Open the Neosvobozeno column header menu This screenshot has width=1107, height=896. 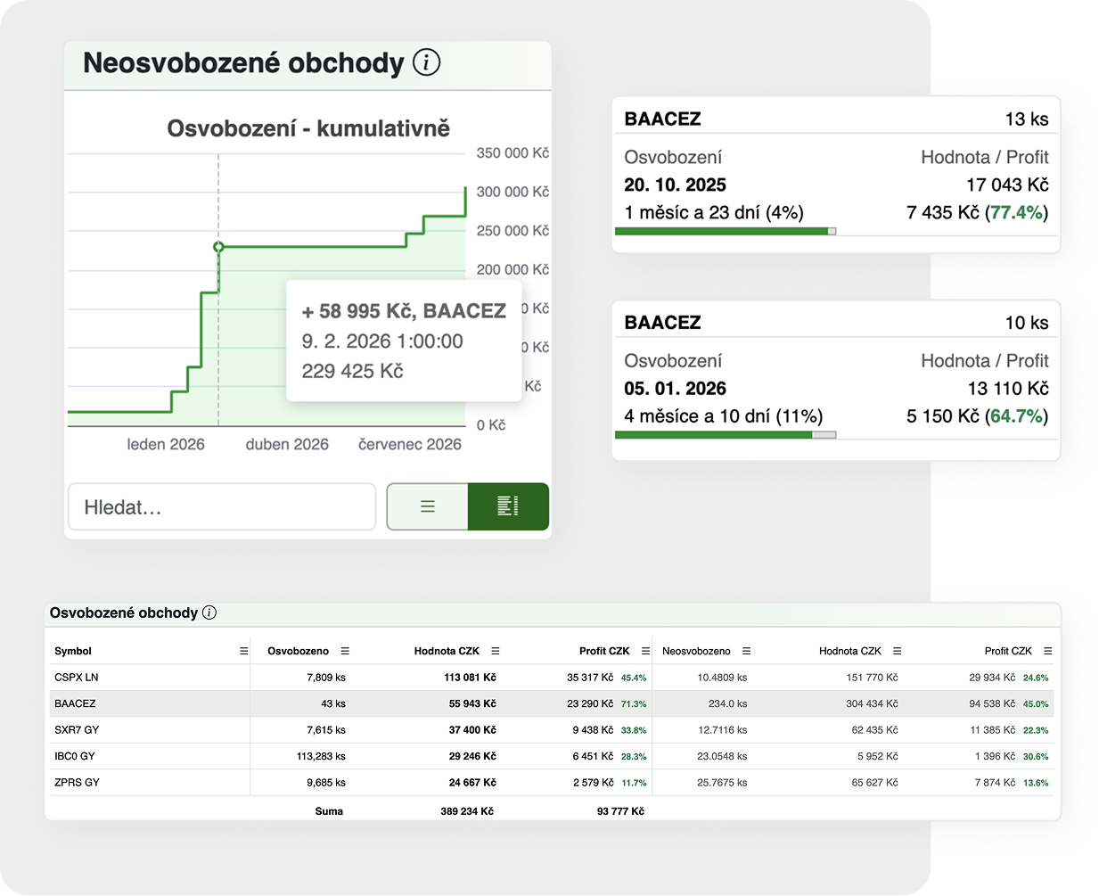point(746,651)
